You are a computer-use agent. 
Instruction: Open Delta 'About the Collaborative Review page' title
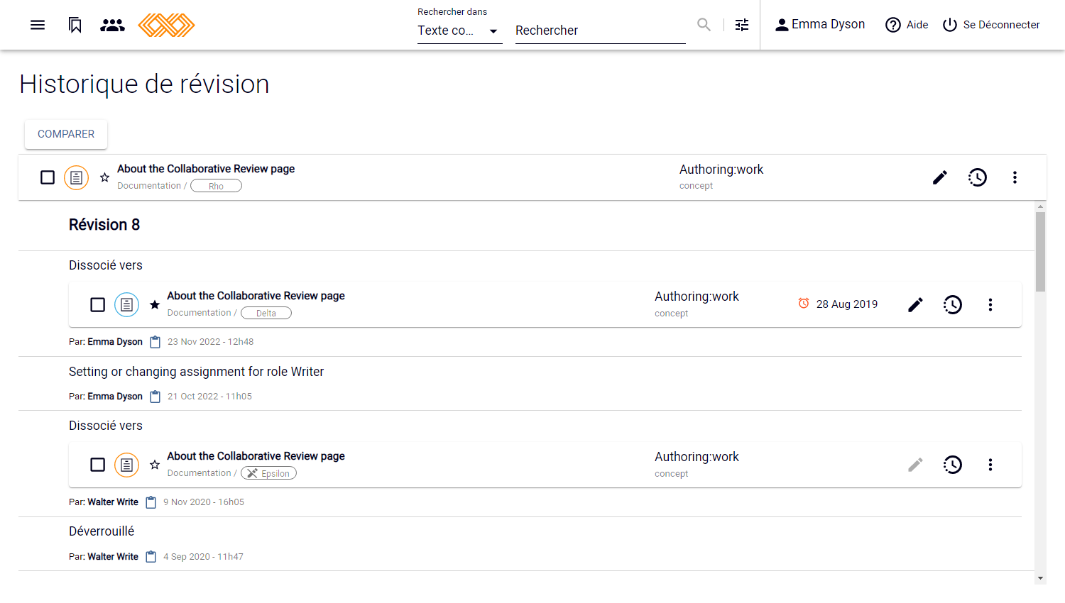pos(256,296)
